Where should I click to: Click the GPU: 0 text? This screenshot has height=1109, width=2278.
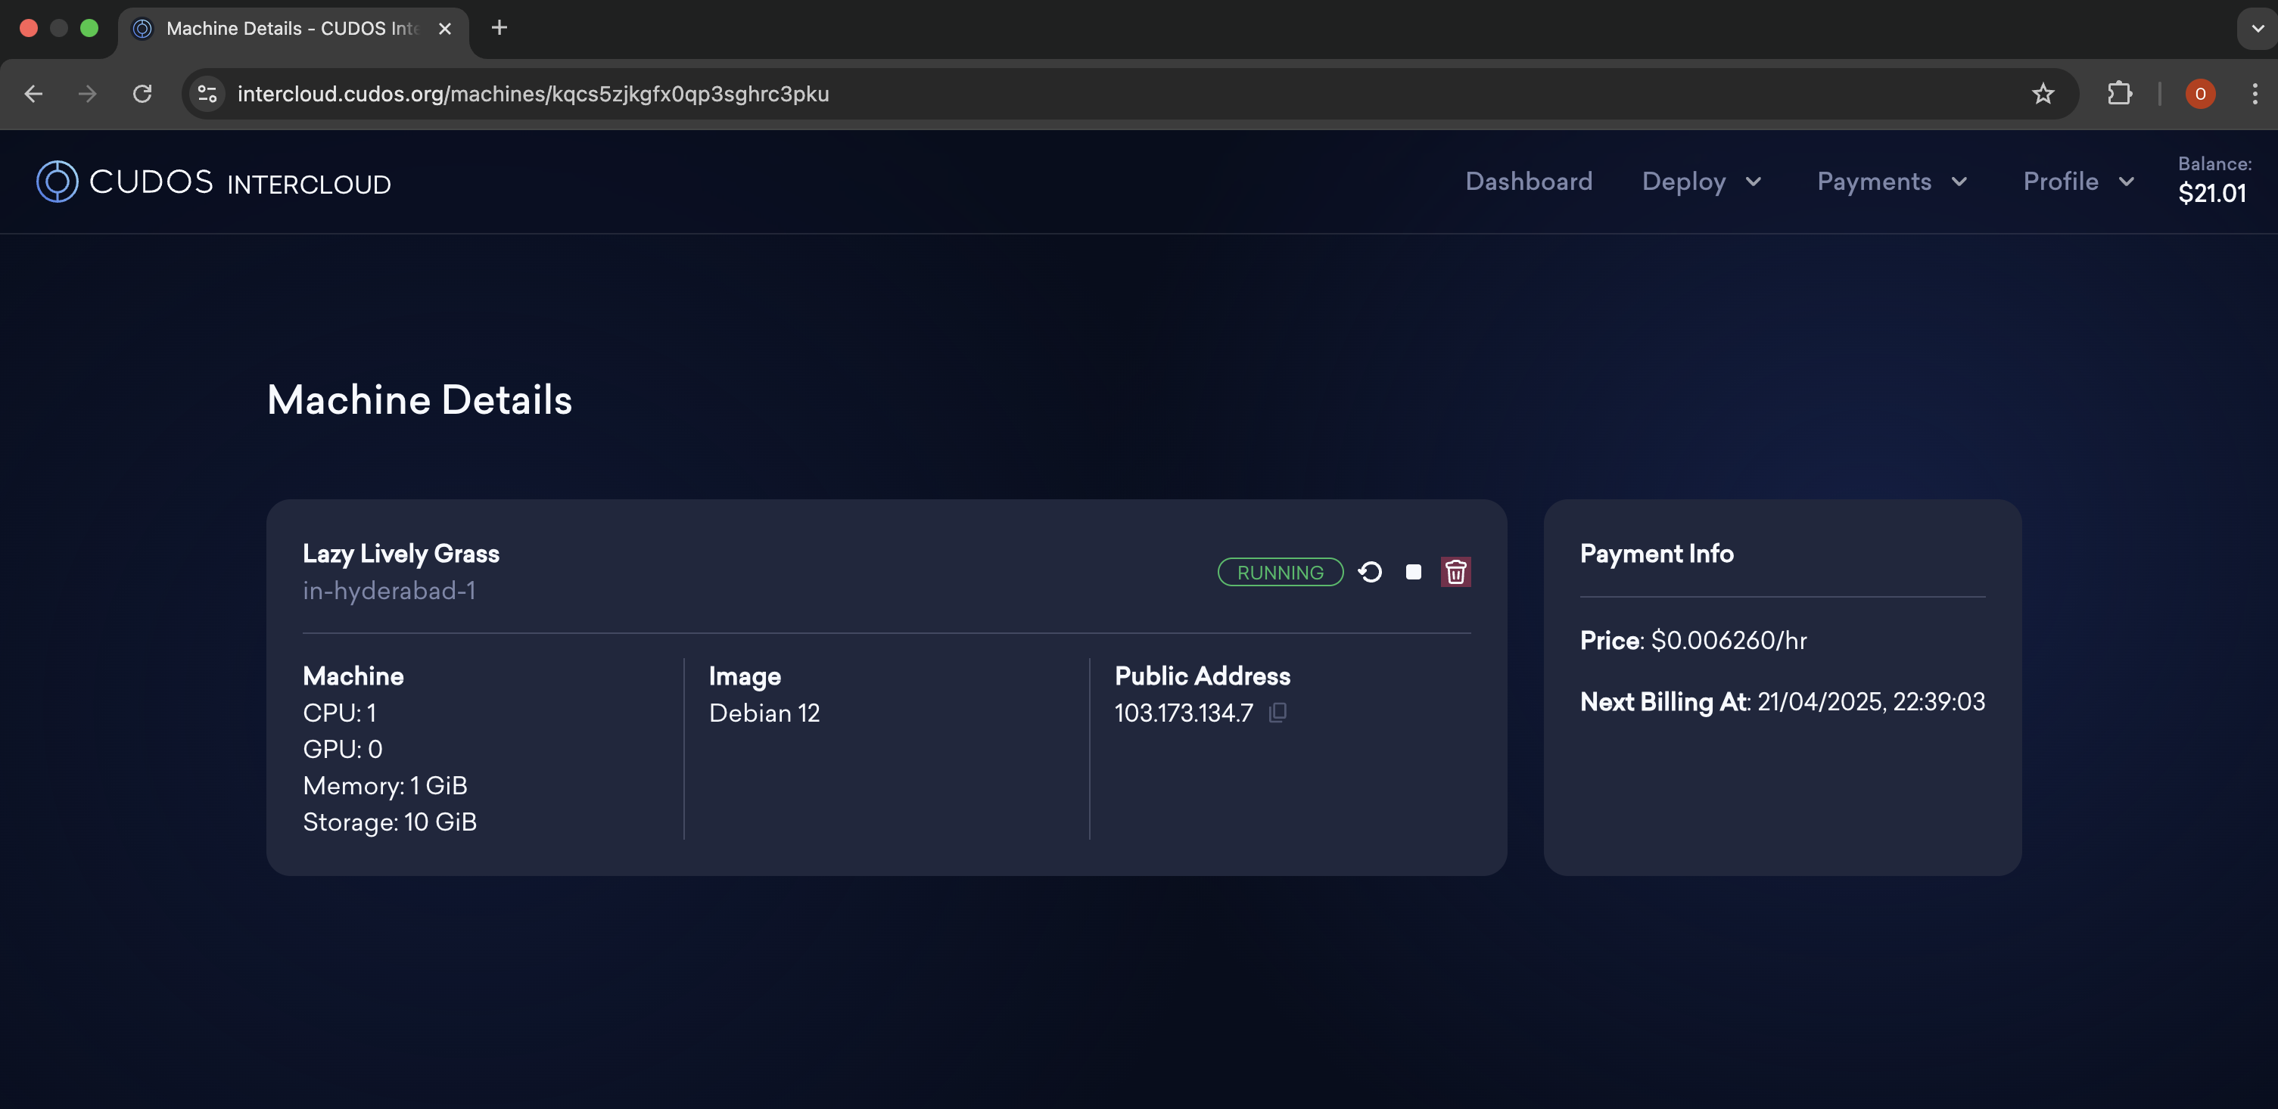342,750
